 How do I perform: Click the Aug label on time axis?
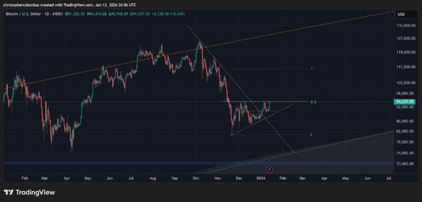point(153,178)
